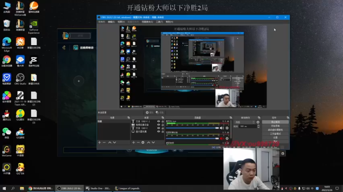The image size is (343, 192).
Task: Pop out the 转场特效 panel dock icon
Action: point(259,118)
